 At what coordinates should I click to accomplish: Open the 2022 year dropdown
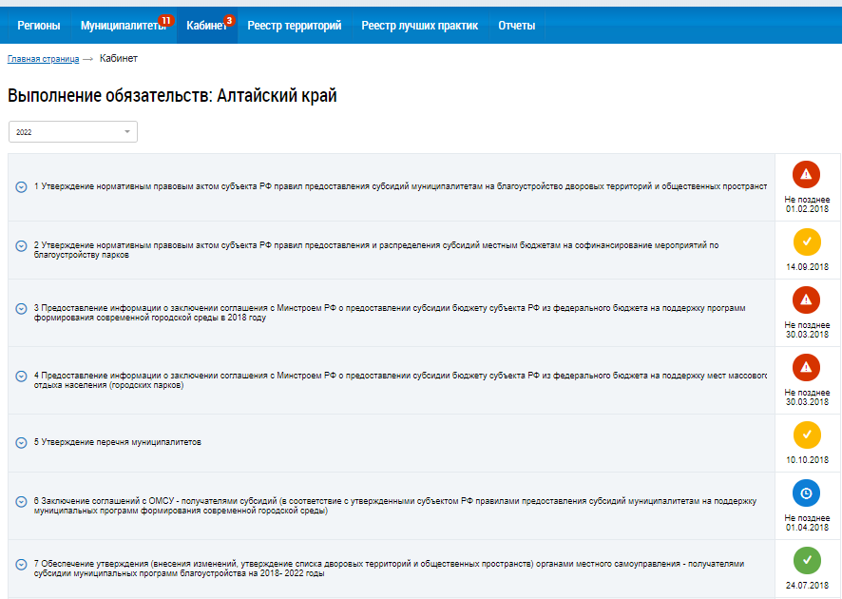coord(72,132)
